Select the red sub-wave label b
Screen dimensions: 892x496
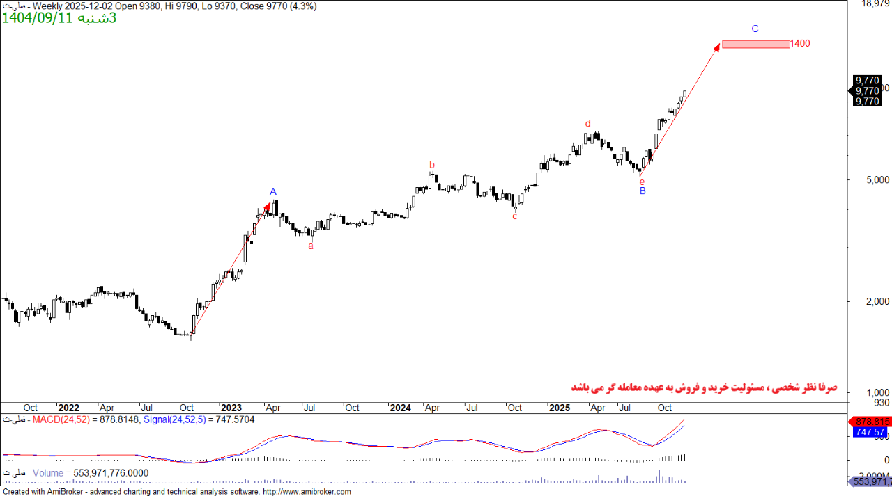(x=432, y=165)
